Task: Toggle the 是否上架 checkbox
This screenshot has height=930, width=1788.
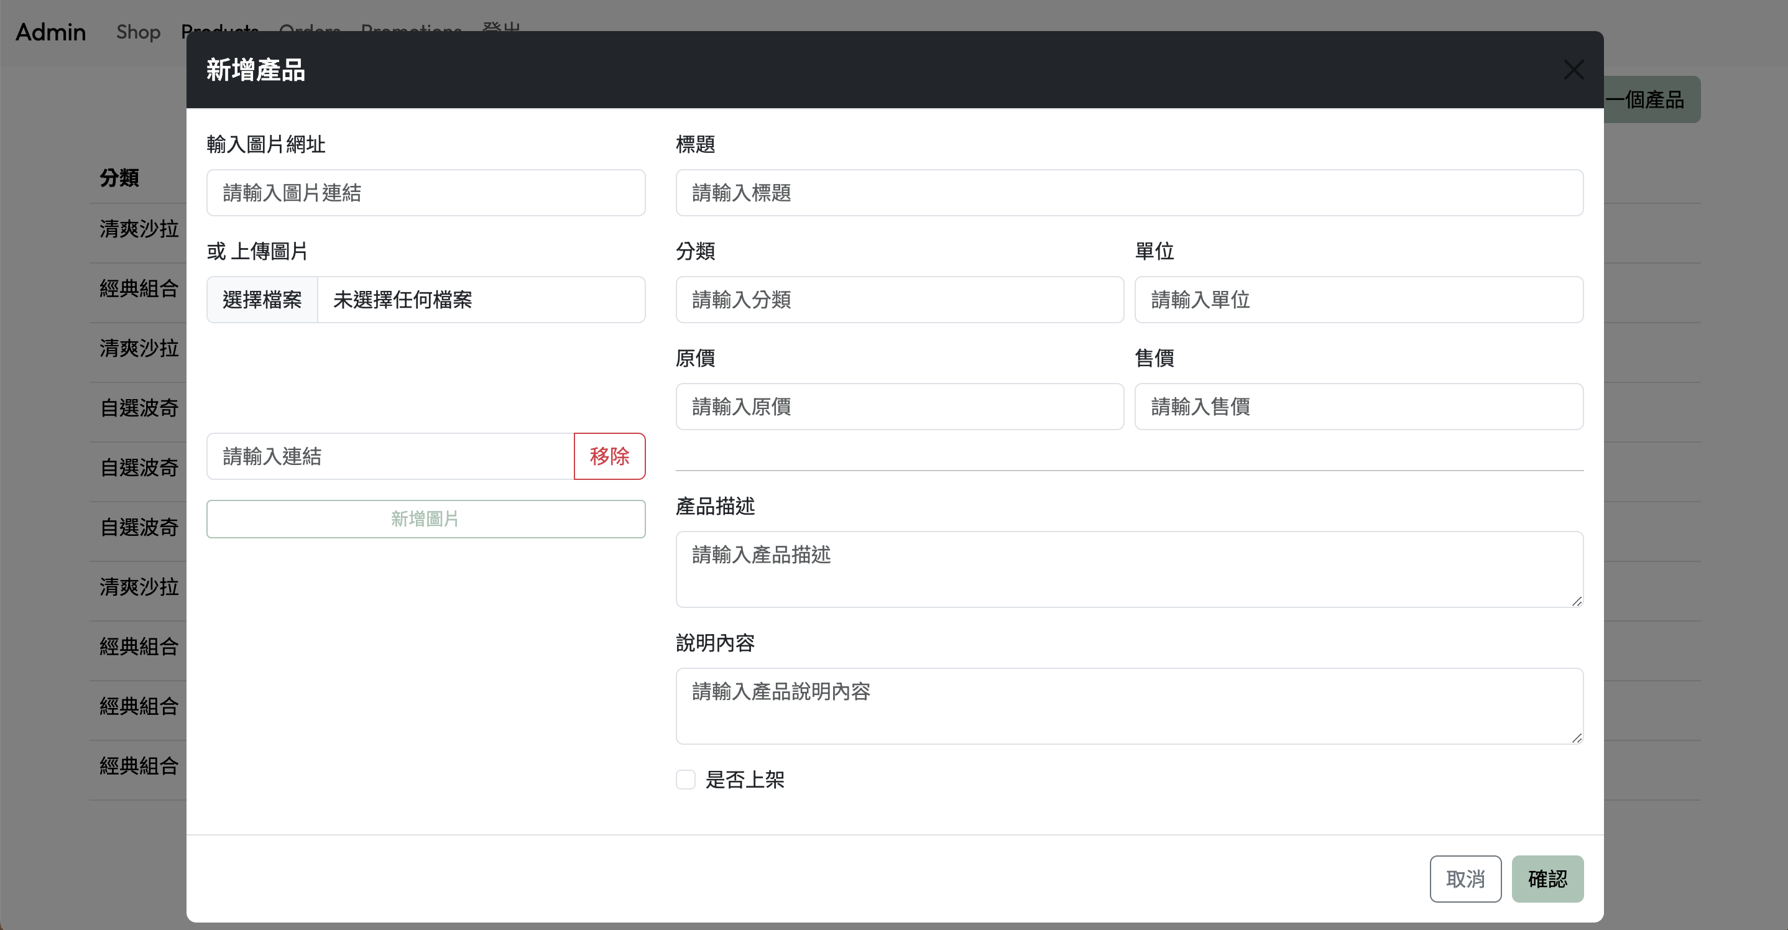Action: pos(686,780)
